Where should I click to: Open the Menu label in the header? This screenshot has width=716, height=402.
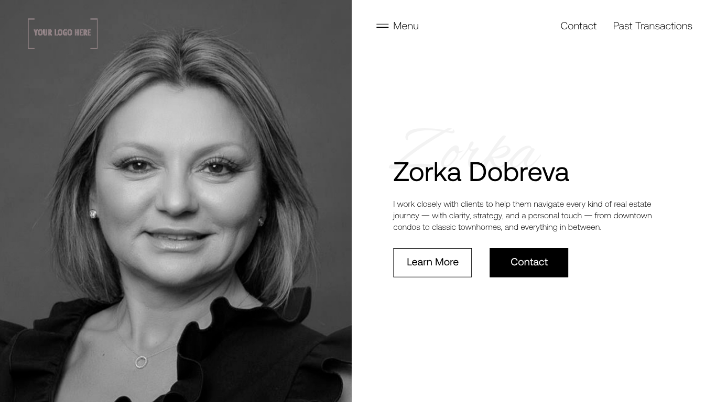tap(406, 26)
